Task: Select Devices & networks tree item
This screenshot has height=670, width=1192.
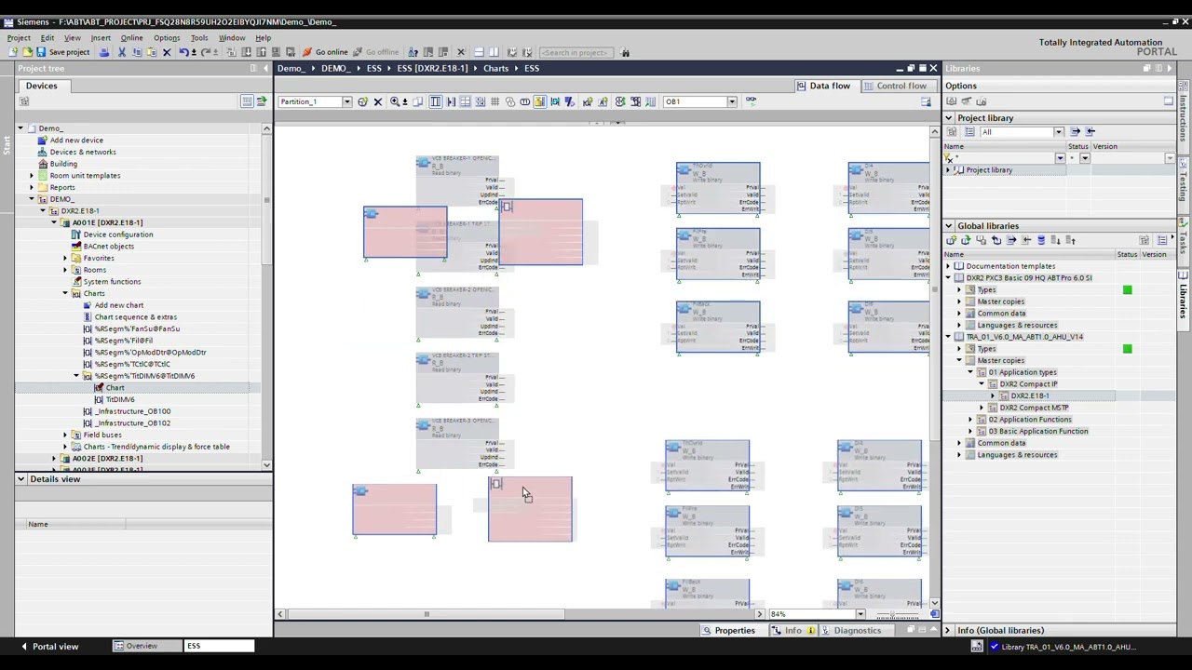Action: (x=83, y=152)
